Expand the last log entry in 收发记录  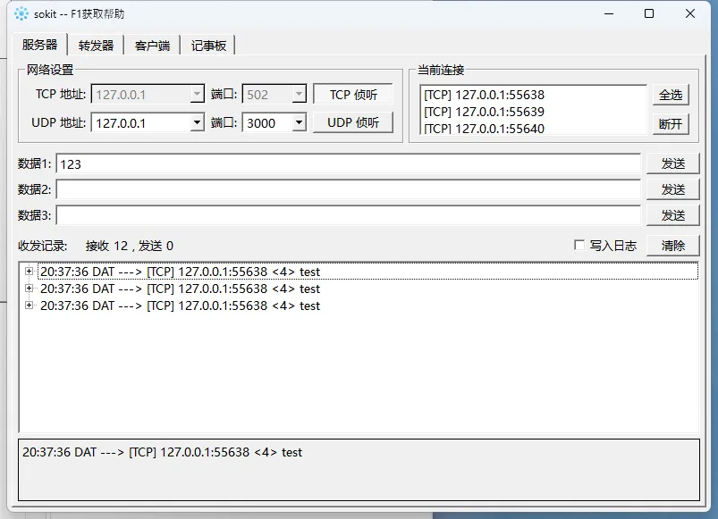click(30, 306)
